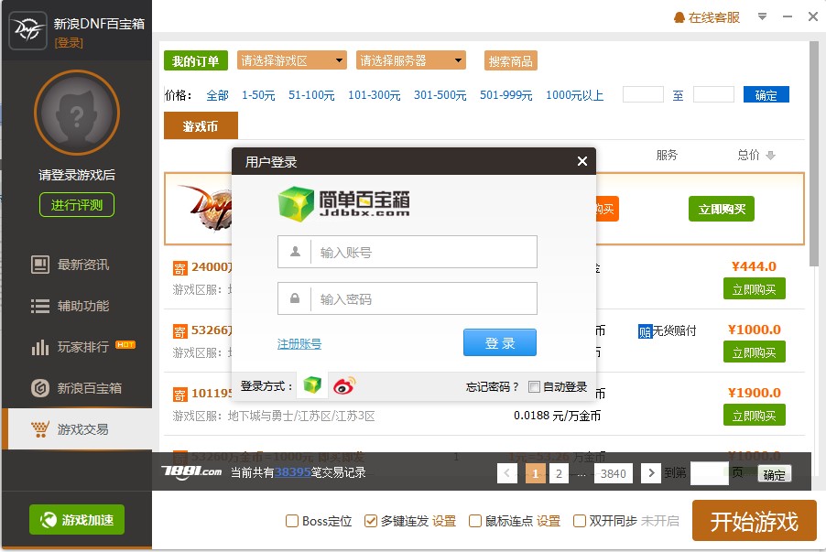Screen dimensions: 826x552
Task: Go to previous page arrow
Action: [x=506, y=473]
